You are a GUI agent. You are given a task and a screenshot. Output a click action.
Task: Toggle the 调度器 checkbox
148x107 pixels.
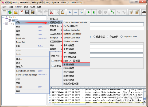point(53,66)
